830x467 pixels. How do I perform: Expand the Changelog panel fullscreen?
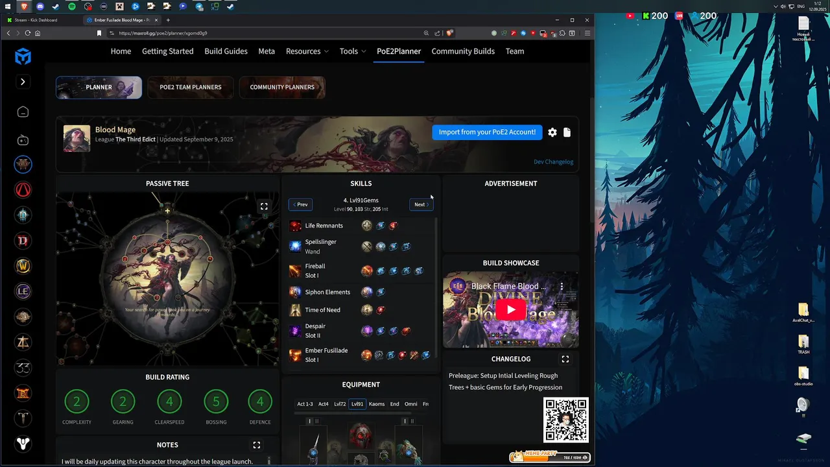pyautogui.click(x=565, y=359)
